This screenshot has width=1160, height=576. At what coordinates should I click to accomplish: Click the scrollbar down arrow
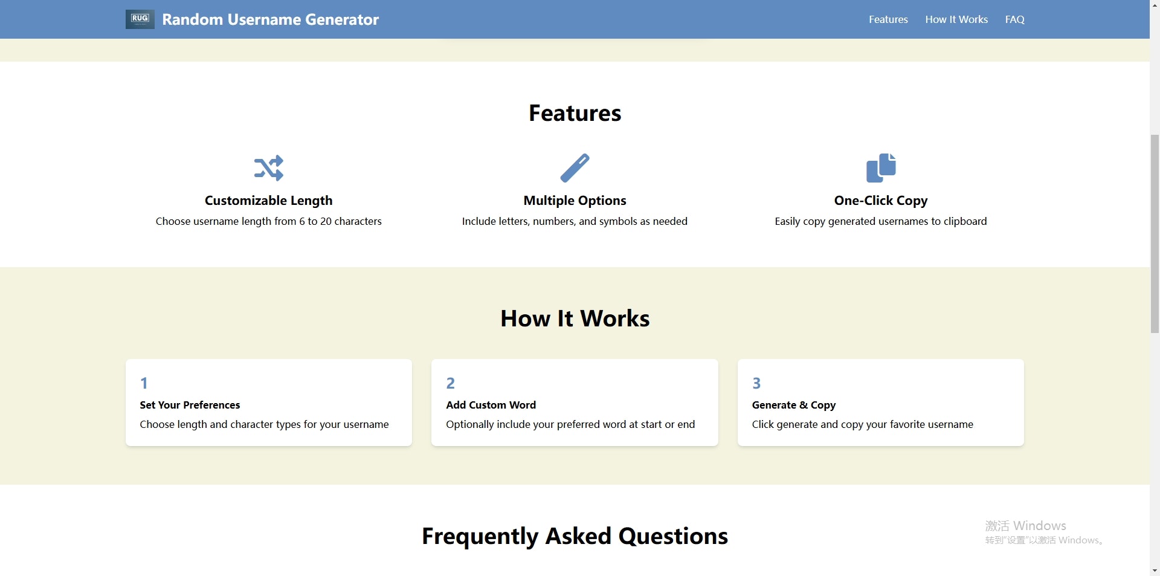click(x=1155, y=570)
